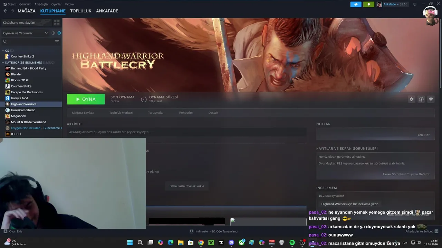The image size is (442, 248).
Task: Open Steam announcements megaphone button
Action: pos(356,4)
